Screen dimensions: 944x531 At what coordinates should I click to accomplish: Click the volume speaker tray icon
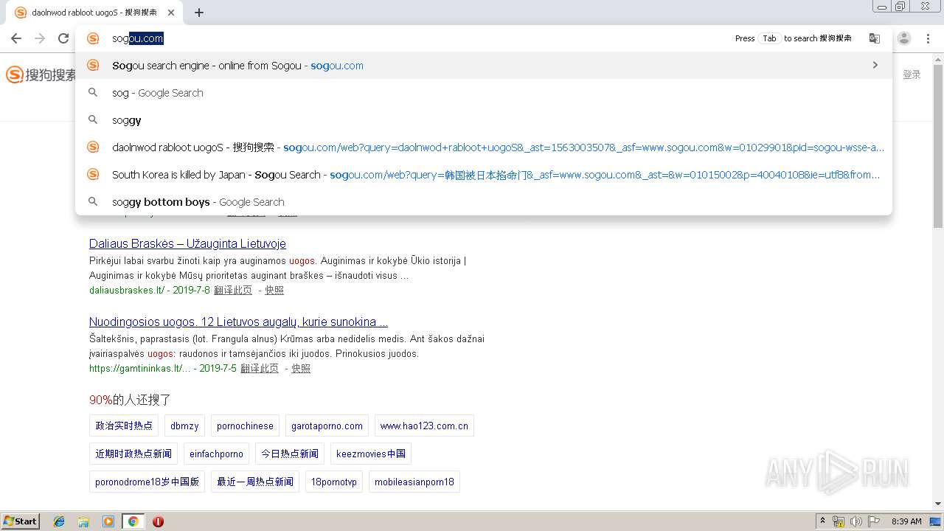[x=855, y=521]
